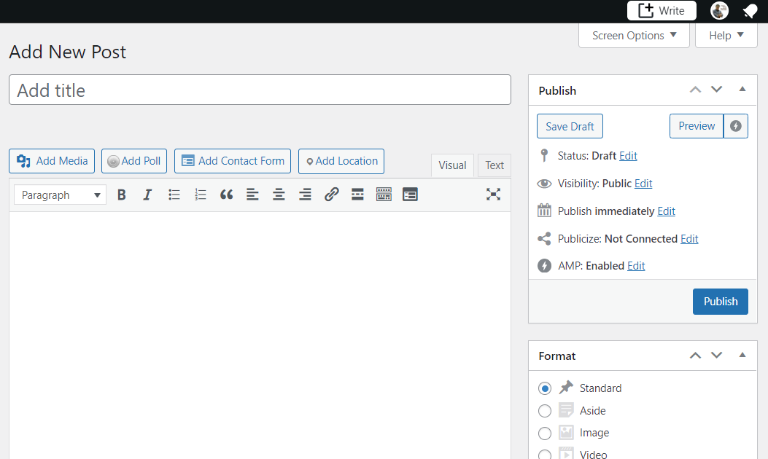768x459 pixels.
Task: Insert a hyperlink
Action: 332,194
